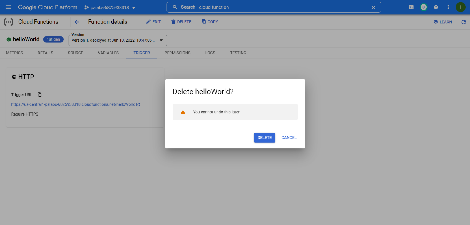Click the user account avatar
The image size is (470, 225).
(460, 7)
